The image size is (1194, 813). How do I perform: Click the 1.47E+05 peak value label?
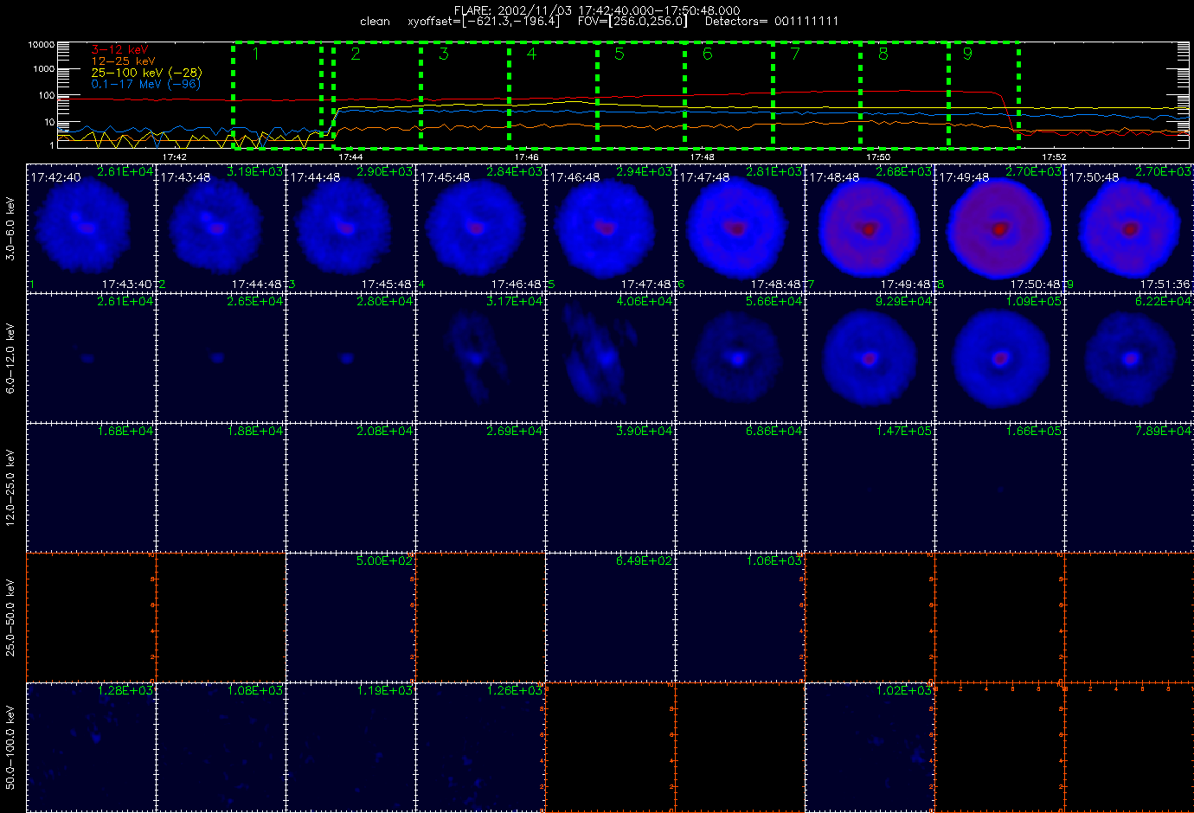tap(904, 432)
